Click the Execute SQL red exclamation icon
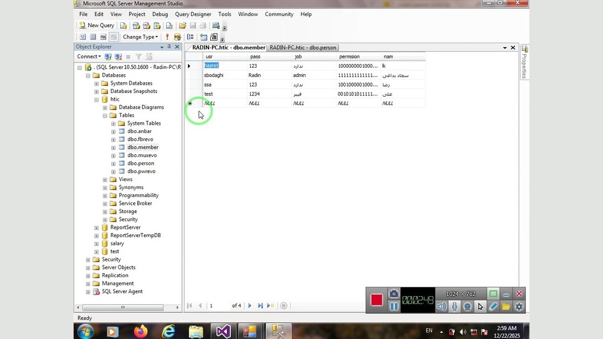Screen dimensions: 603x339 [x=167, y=36]
